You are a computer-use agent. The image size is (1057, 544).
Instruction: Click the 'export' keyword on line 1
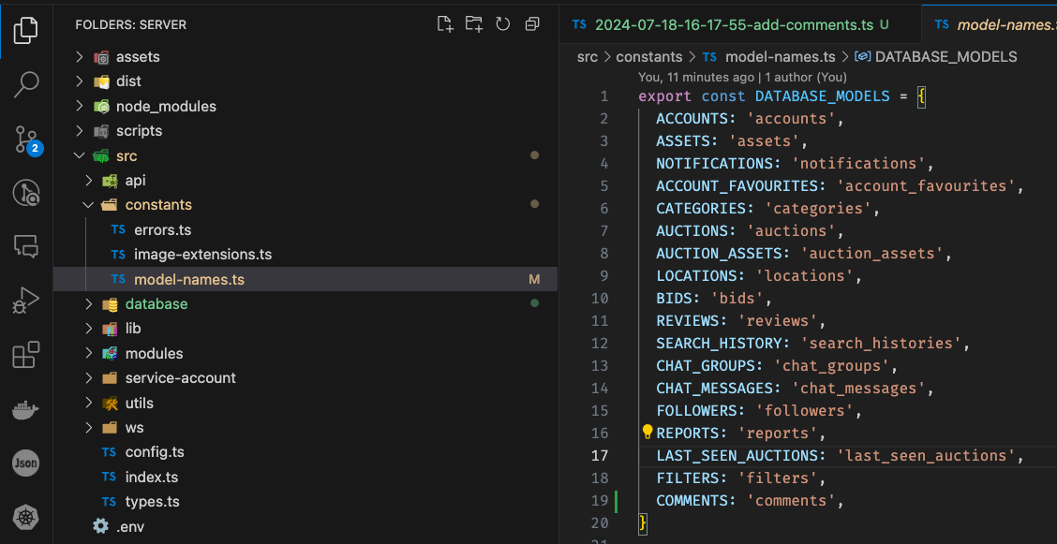coord(665,96)
